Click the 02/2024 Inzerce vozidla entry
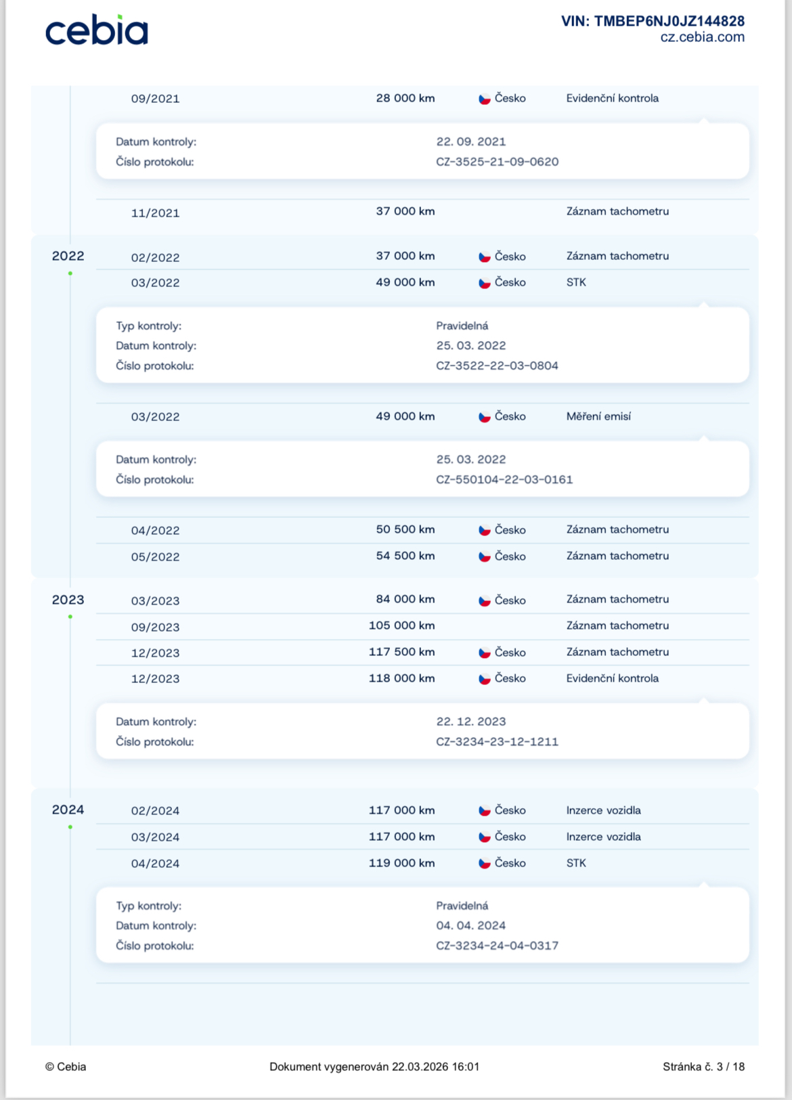Viewport: 792px width, 1100px height. click(603, 810)
